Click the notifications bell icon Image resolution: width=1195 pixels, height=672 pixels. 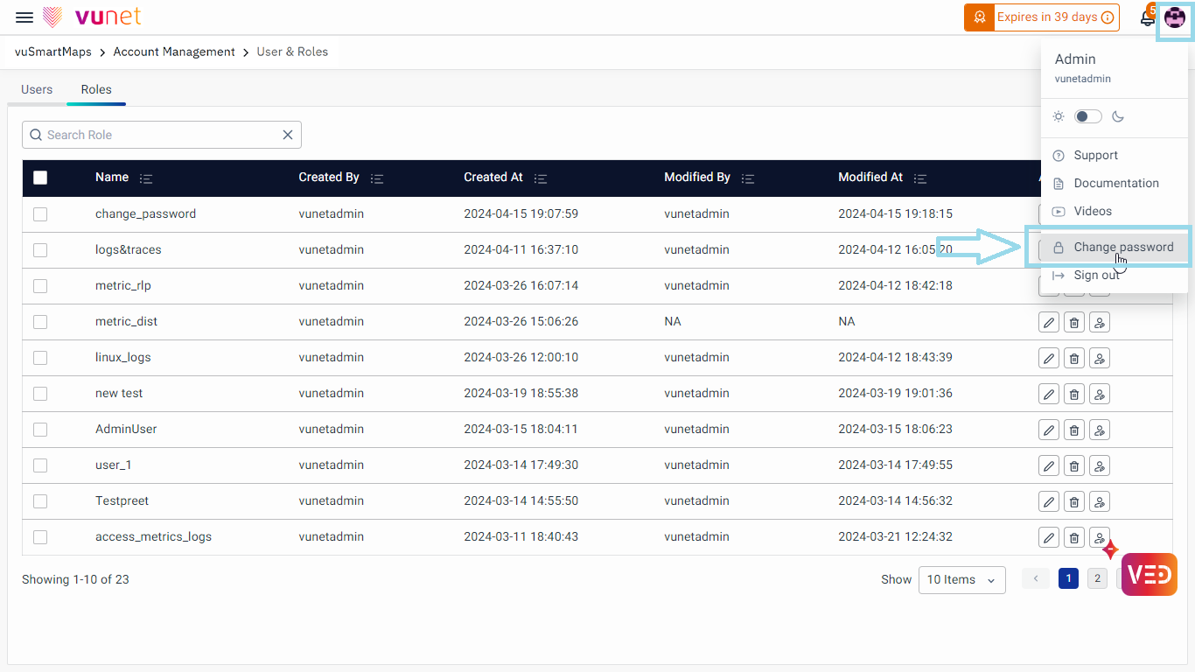pos(1147,18)
